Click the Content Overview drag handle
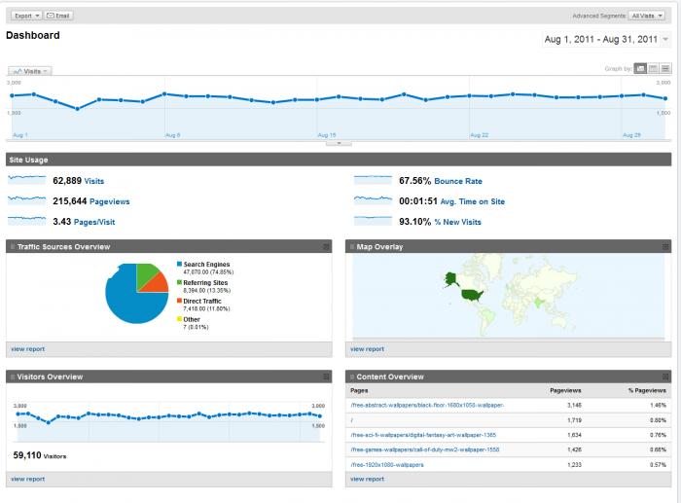 click(x=352, y=377)
